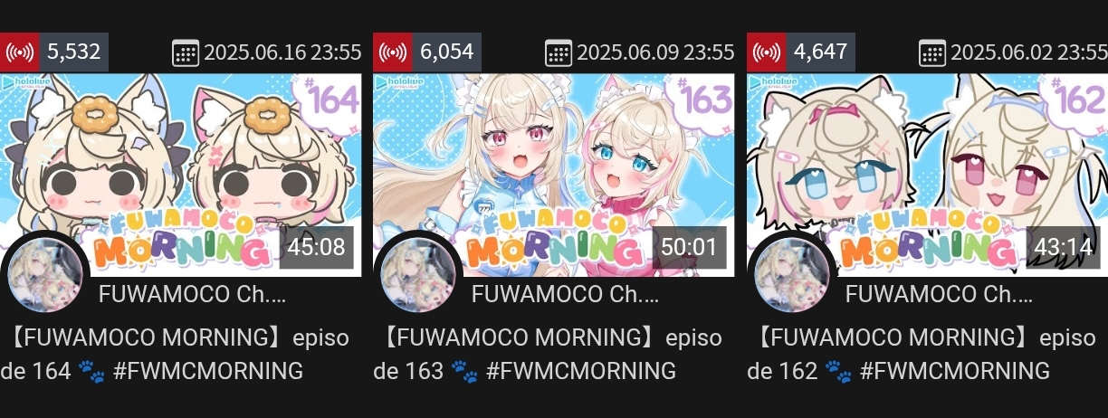Open the episode 163 video thumbnail
1108x418 pixels.
click(554, 175)
